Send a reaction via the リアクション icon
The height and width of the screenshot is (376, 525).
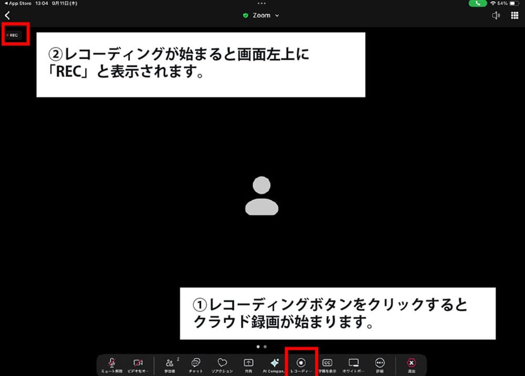coord(222,363)
